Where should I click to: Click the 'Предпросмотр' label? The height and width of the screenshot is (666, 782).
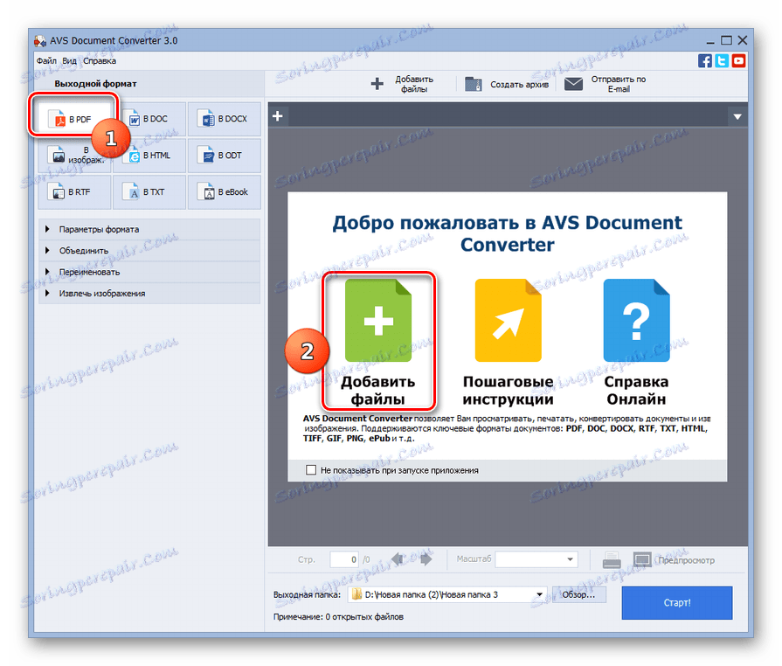click(x=686, y=560)
